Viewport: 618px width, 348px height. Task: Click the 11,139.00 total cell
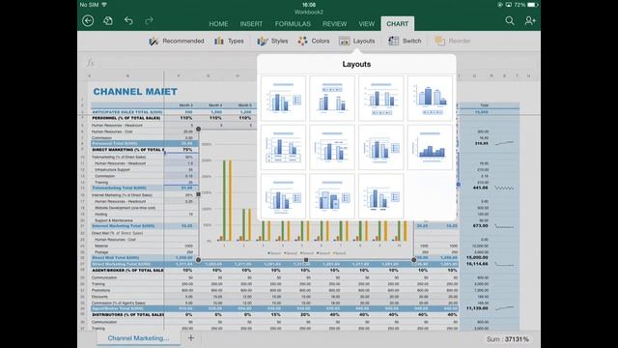(x=477, y=308)
